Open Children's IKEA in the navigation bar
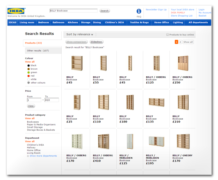The width and height of the screenshot is (218, 180). click(x=115, y=23)
